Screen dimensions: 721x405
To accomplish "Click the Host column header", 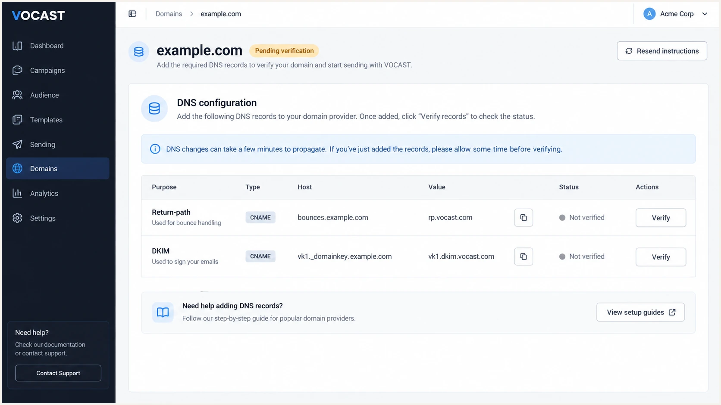I will 305,187.
